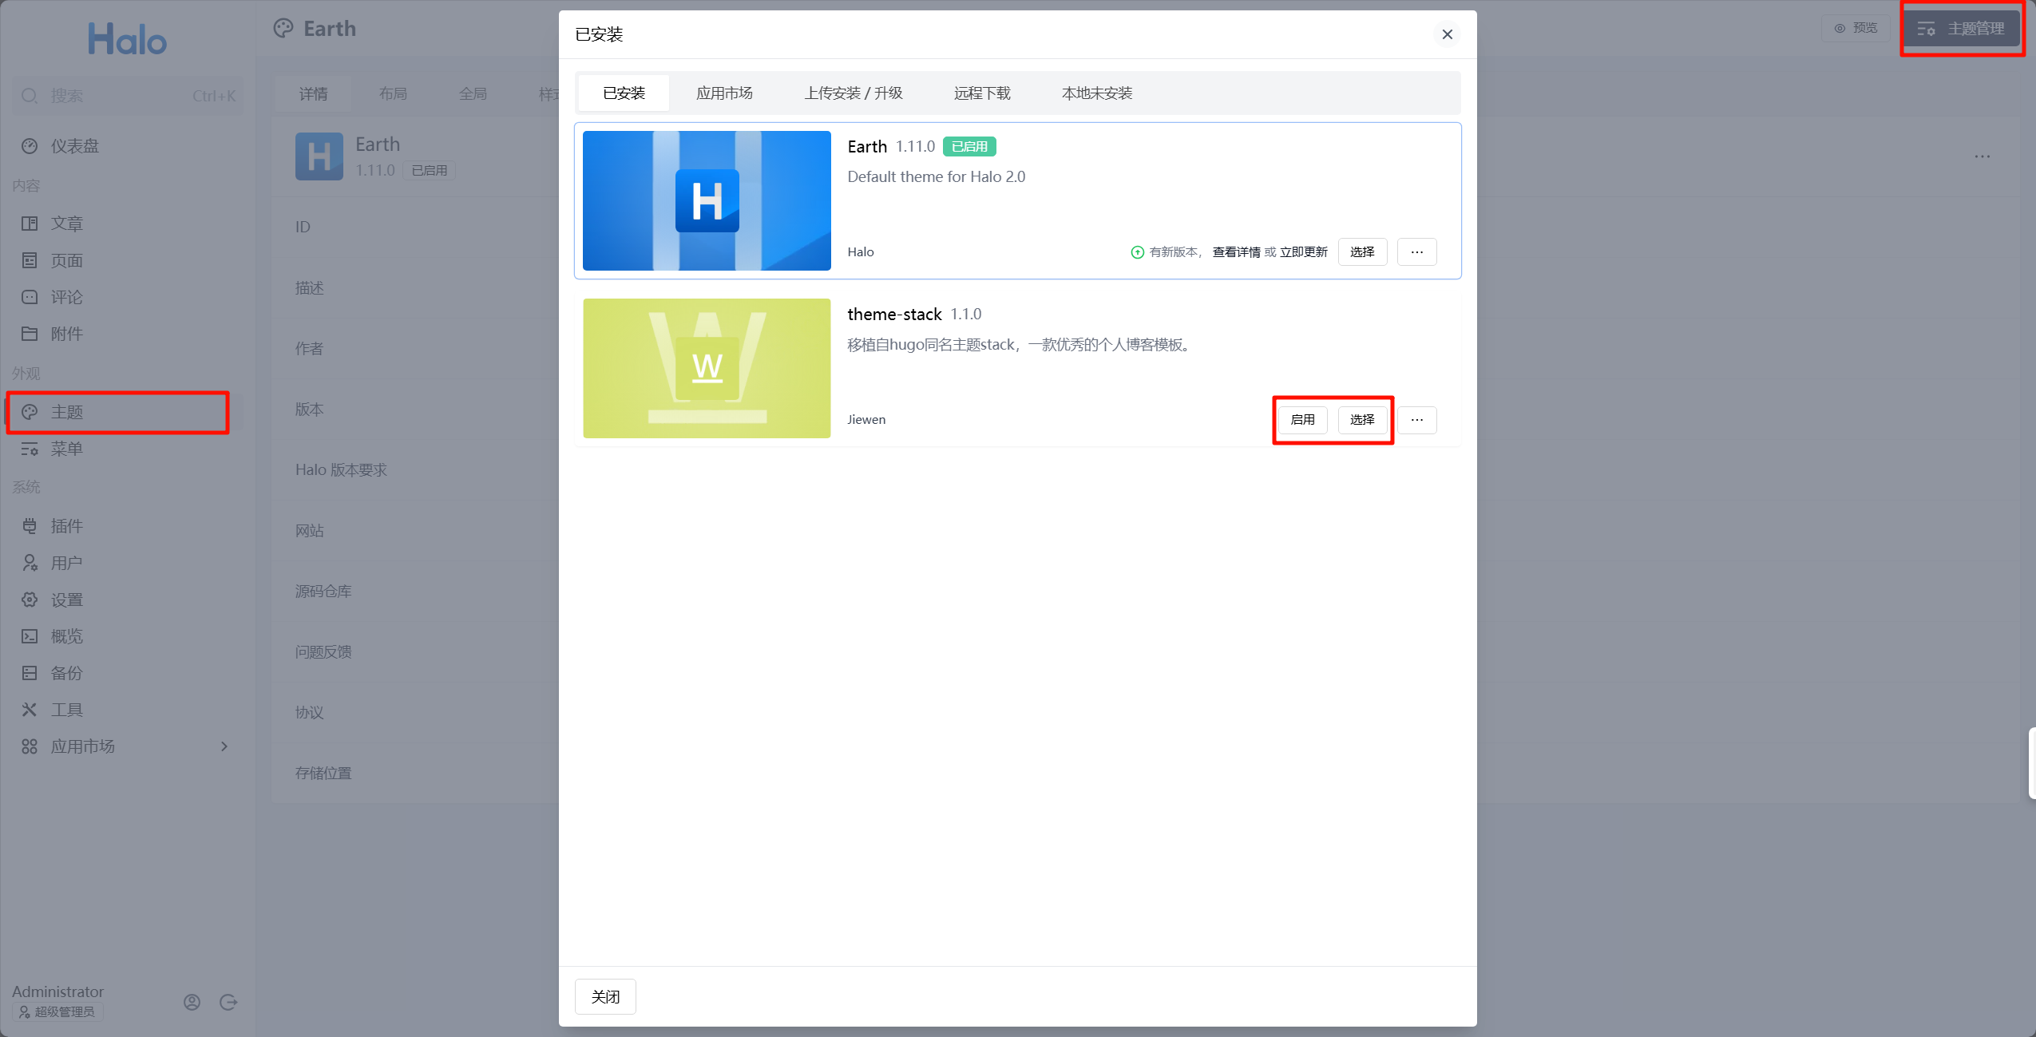Click 选择 button for Earth theme
This screenshot has height=1037, width=2036.
(x=1361, y=252)
